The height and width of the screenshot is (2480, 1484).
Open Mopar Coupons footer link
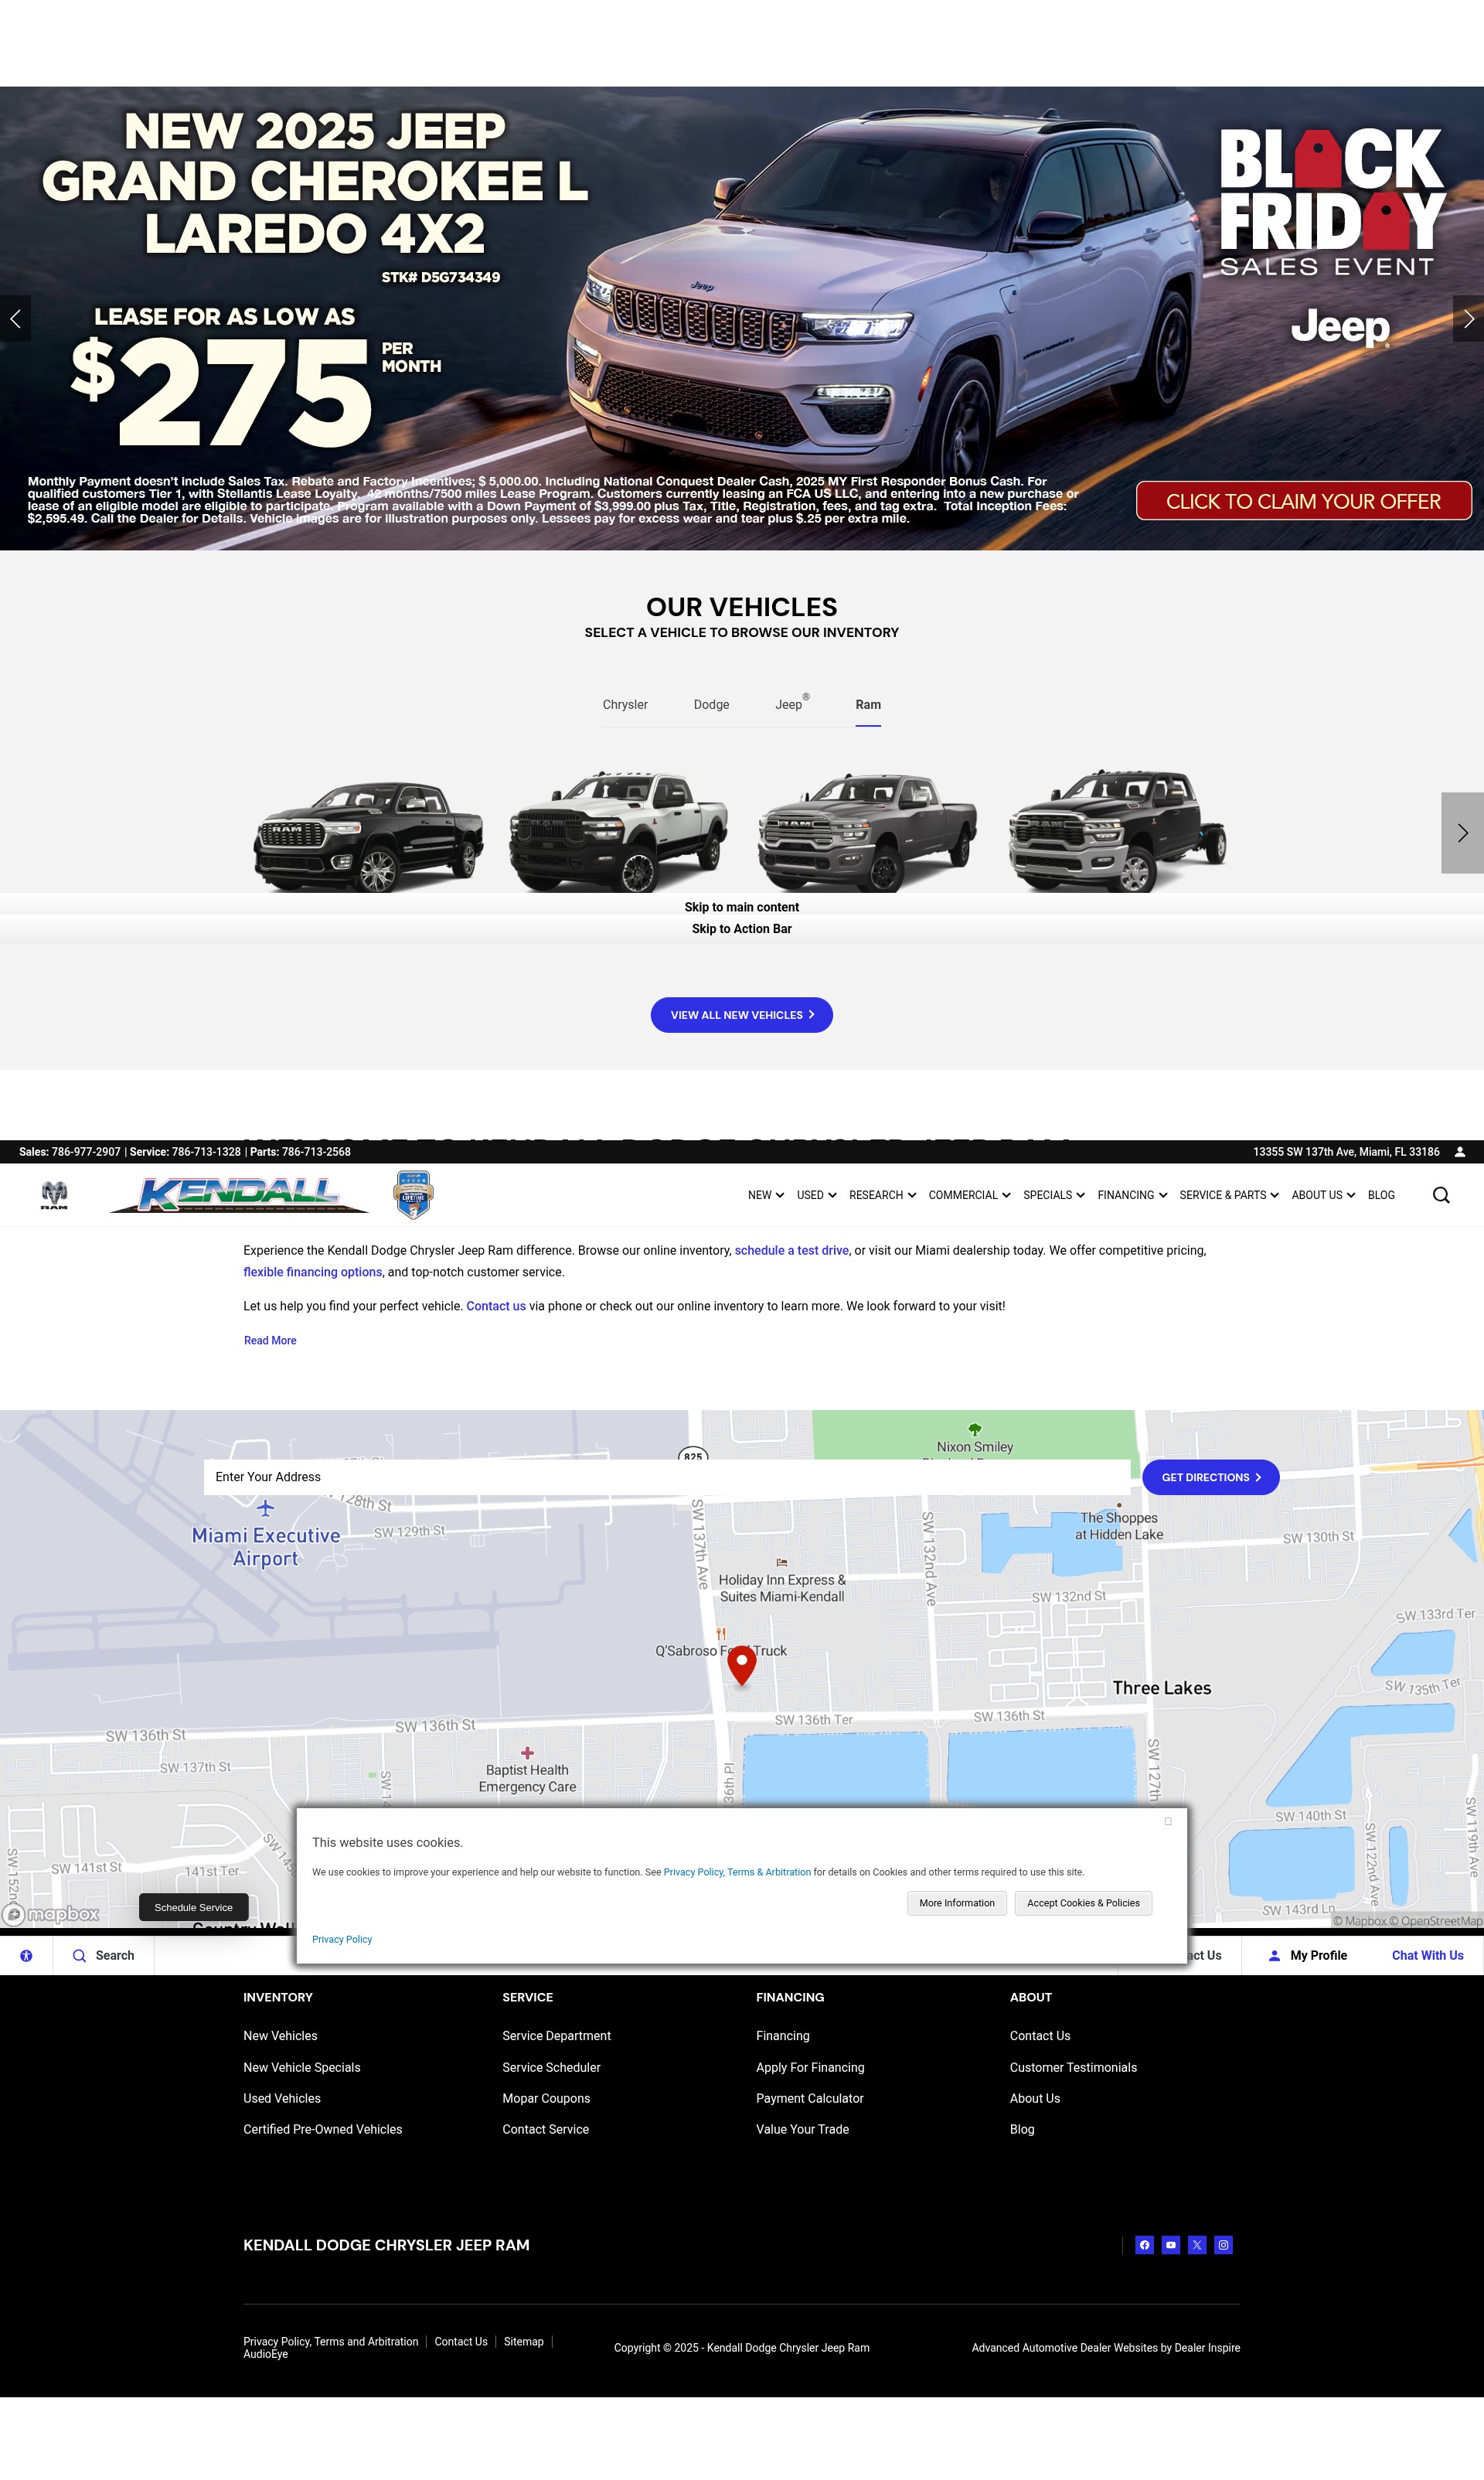click(x=546, y=2098)
